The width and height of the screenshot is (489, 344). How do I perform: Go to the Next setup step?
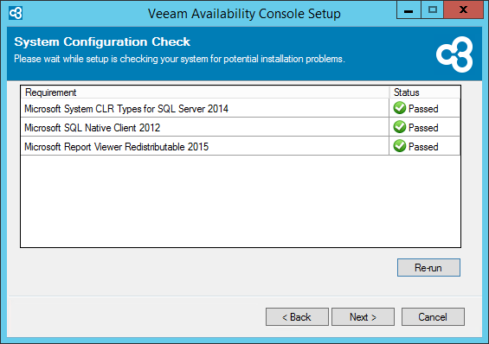click(363, 317)
